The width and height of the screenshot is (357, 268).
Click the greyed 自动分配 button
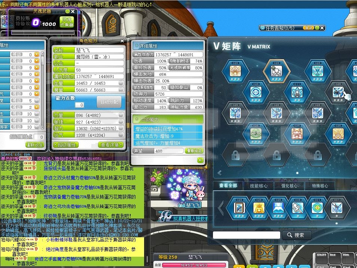[x=110, y=102]
